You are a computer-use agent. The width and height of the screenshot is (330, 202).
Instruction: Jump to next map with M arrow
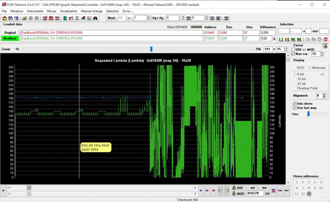coord(264,188)
